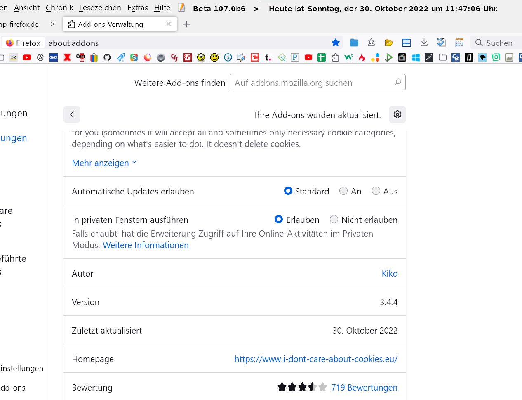The height and width of the screenshot is (400, 522).
Task: Open the green cross bookmark icon
Action: click(322, 57)
